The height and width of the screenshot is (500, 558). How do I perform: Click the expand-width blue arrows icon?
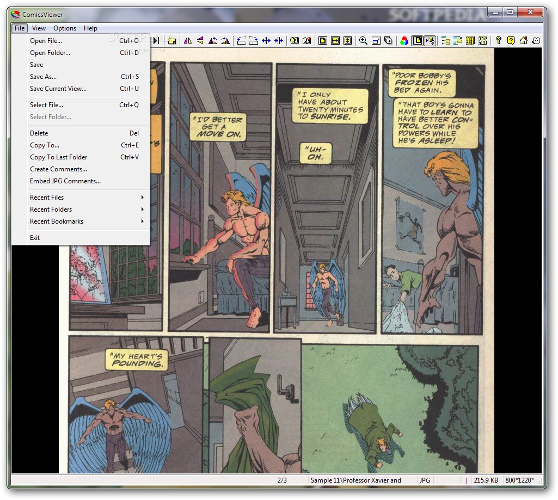pos(266,41)
